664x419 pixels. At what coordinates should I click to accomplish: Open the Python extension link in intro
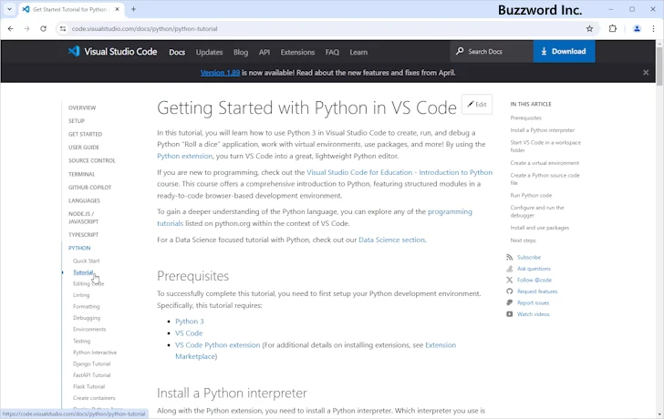[184, 156]
